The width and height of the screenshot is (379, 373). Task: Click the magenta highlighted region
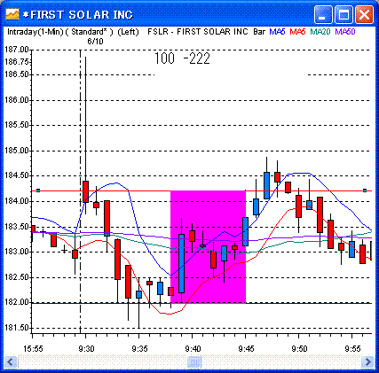(208, 247)
